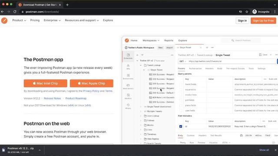Click the lock icon in the address bar
The height and width of the screenshot is (156, 278).
coord(23,12)
